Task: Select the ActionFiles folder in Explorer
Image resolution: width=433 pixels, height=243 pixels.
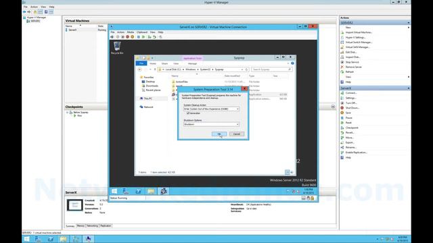Action: pos(182,82)
